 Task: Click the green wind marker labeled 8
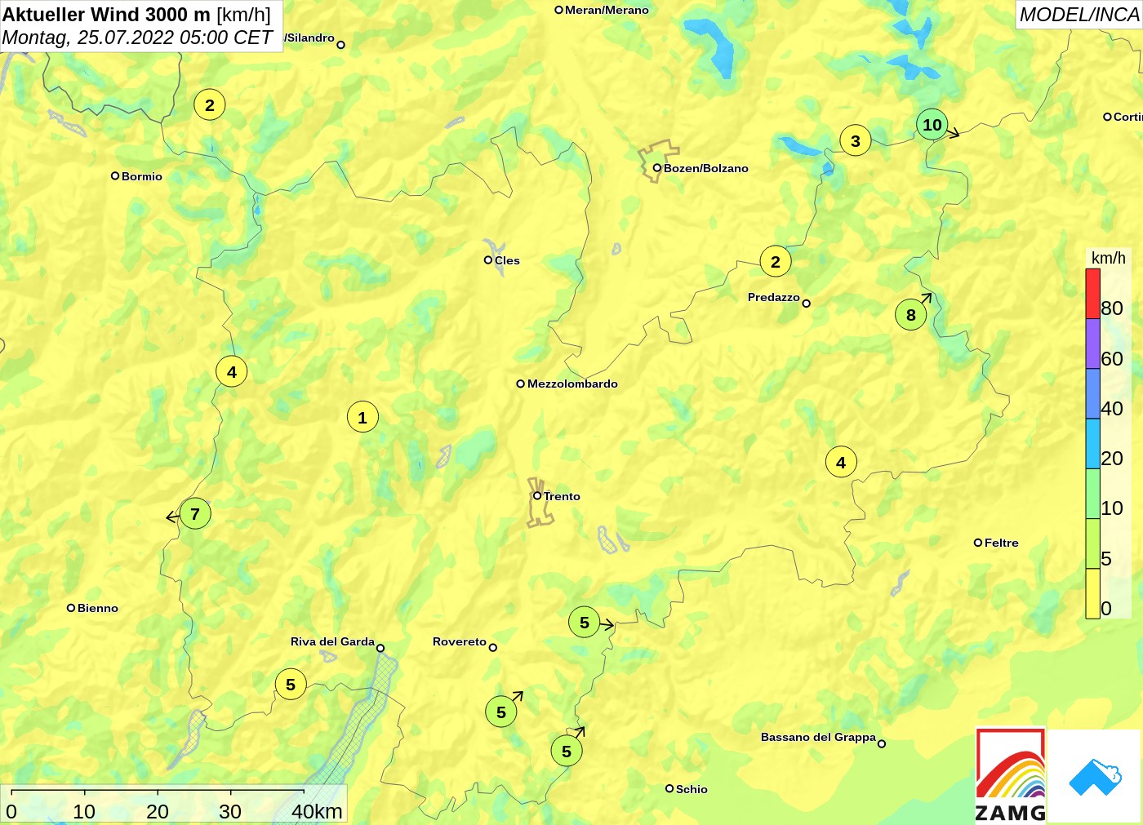[x=911, y=315]
